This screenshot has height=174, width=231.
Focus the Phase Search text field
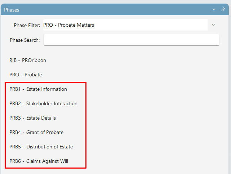point(132,40)
